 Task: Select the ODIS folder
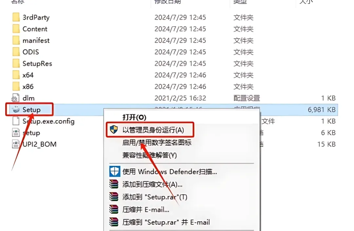31,52
